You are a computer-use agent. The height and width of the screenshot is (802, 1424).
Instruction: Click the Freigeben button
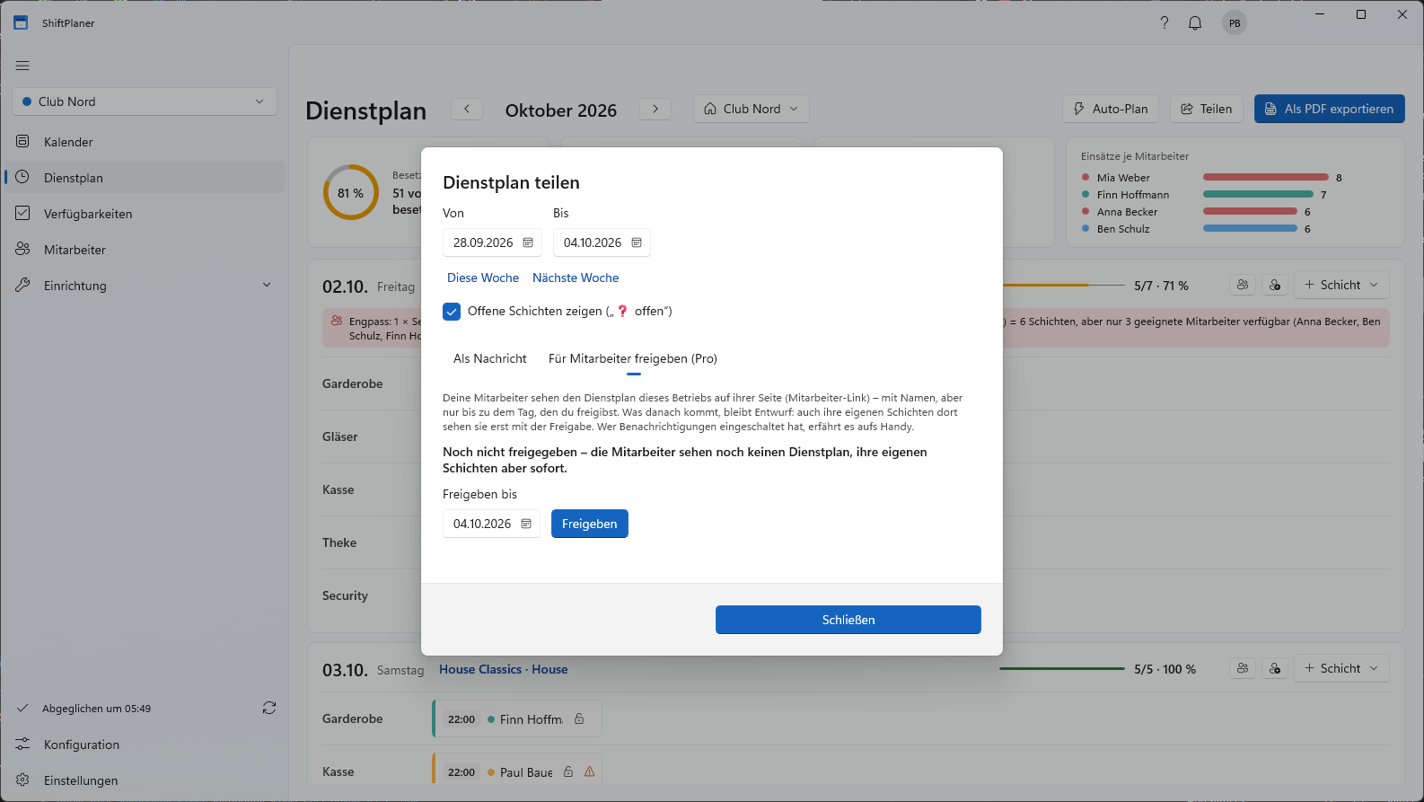click(590, 524)
